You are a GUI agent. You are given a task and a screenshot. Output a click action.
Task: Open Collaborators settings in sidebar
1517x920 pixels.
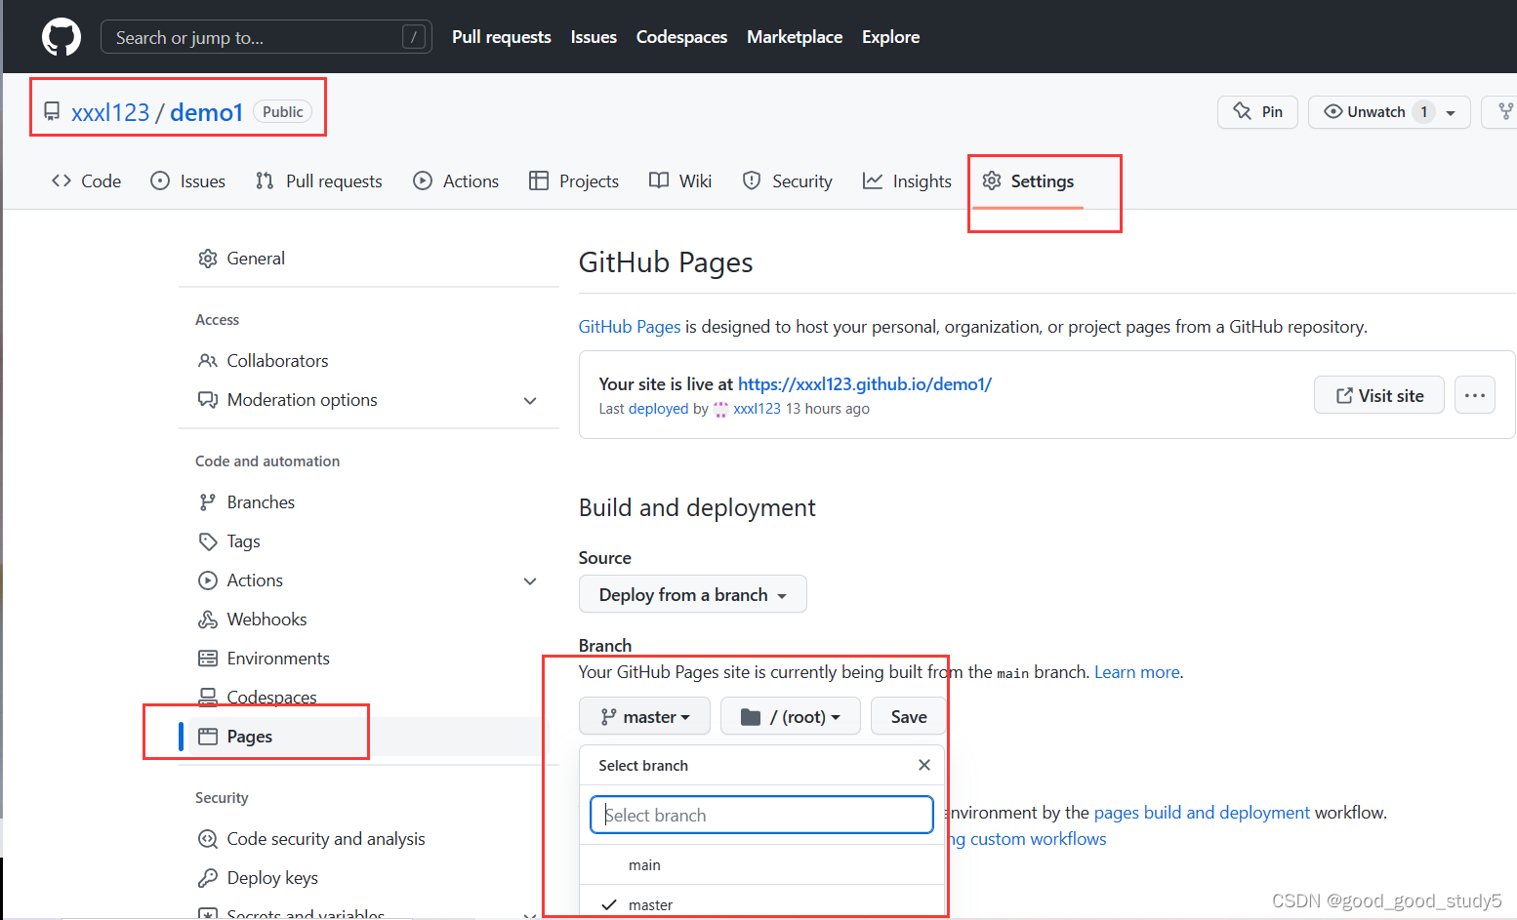277,361
